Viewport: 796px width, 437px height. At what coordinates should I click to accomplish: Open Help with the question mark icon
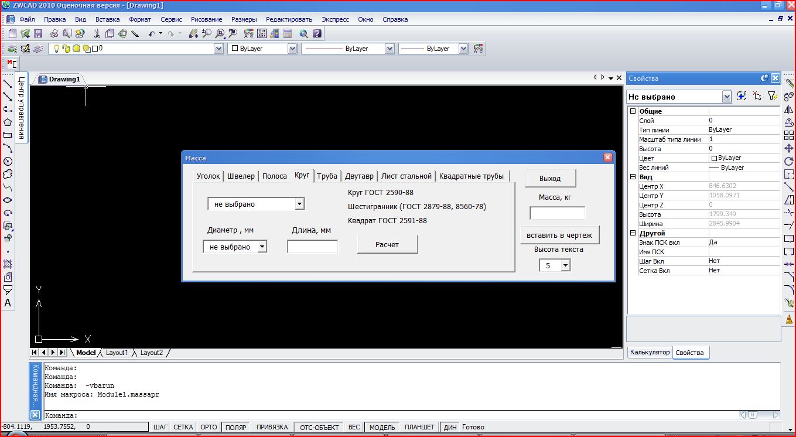(317, 34)
